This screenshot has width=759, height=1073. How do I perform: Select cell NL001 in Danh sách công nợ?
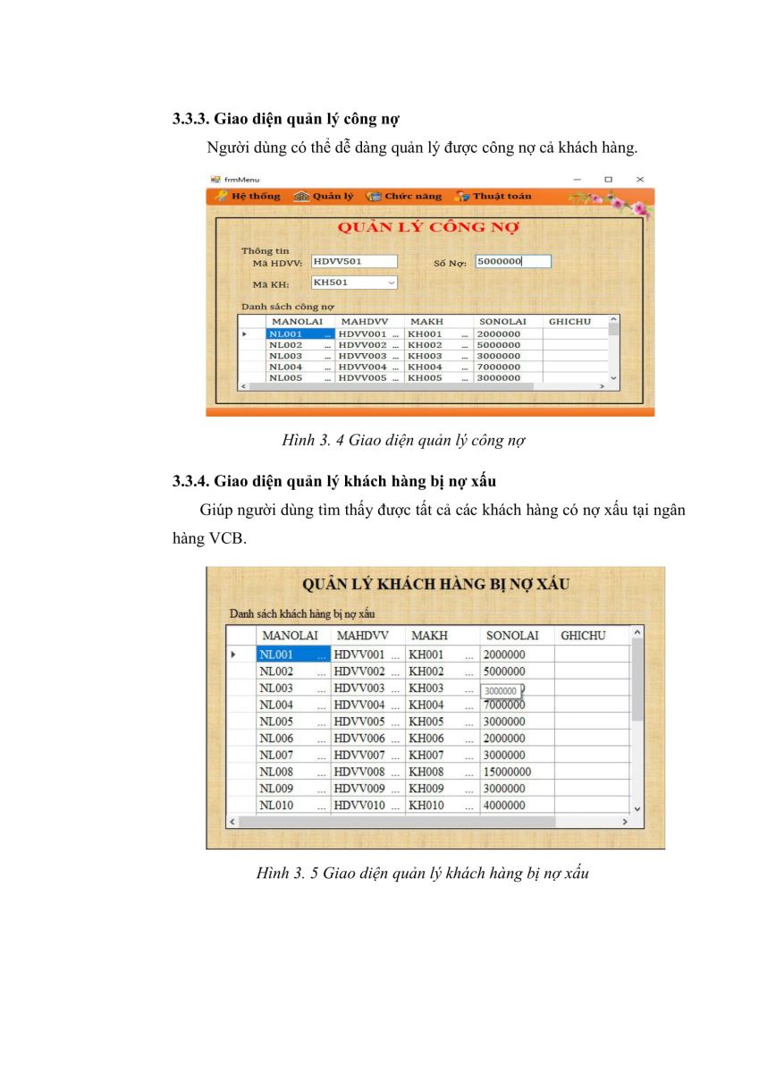[299, 334]
